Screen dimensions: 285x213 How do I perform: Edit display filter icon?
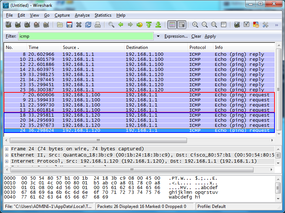246,25
